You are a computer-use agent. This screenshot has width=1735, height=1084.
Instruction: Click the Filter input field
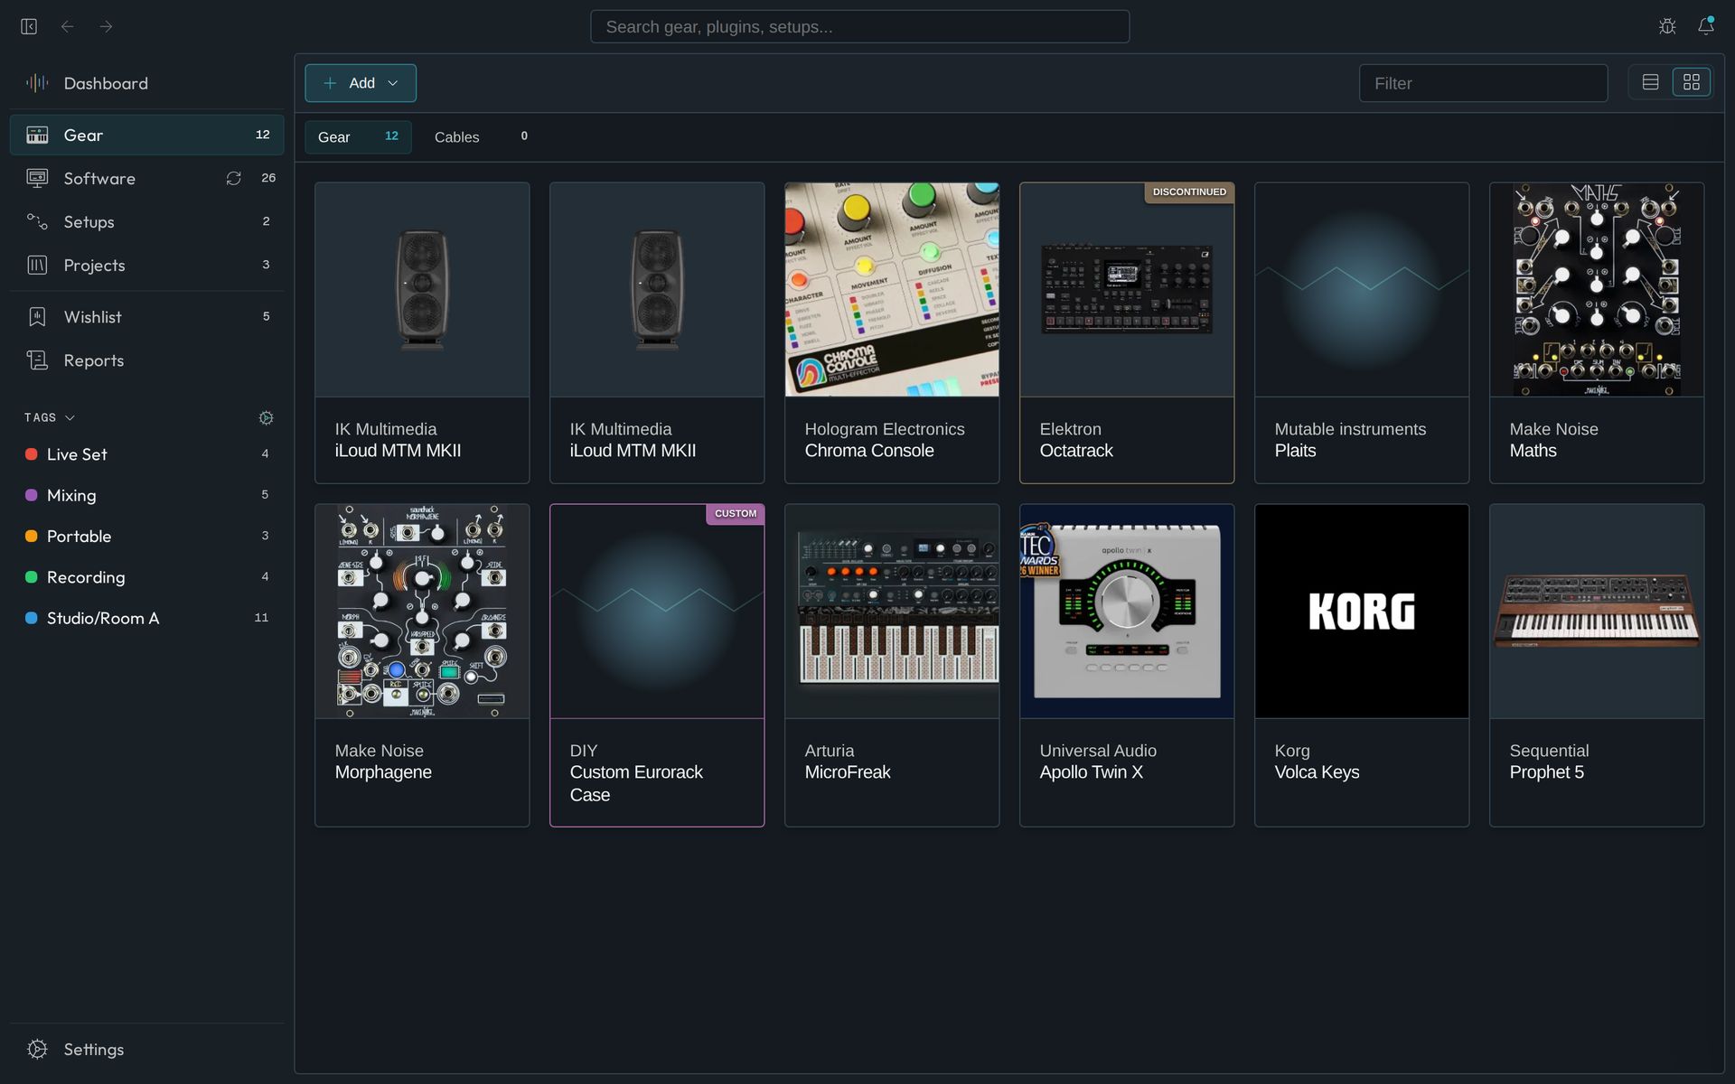click(x=1483, y=83)
